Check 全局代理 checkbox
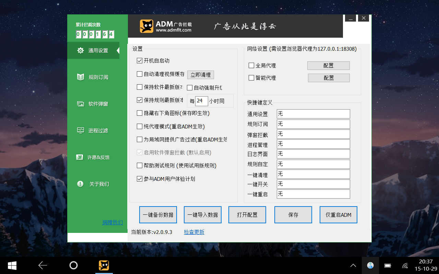This screenshot has width=439, height=274. coord(251,65)
